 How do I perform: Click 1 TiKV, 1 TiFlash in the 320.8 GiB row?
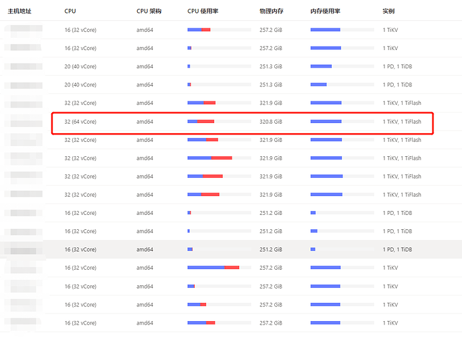pos(402,122)
